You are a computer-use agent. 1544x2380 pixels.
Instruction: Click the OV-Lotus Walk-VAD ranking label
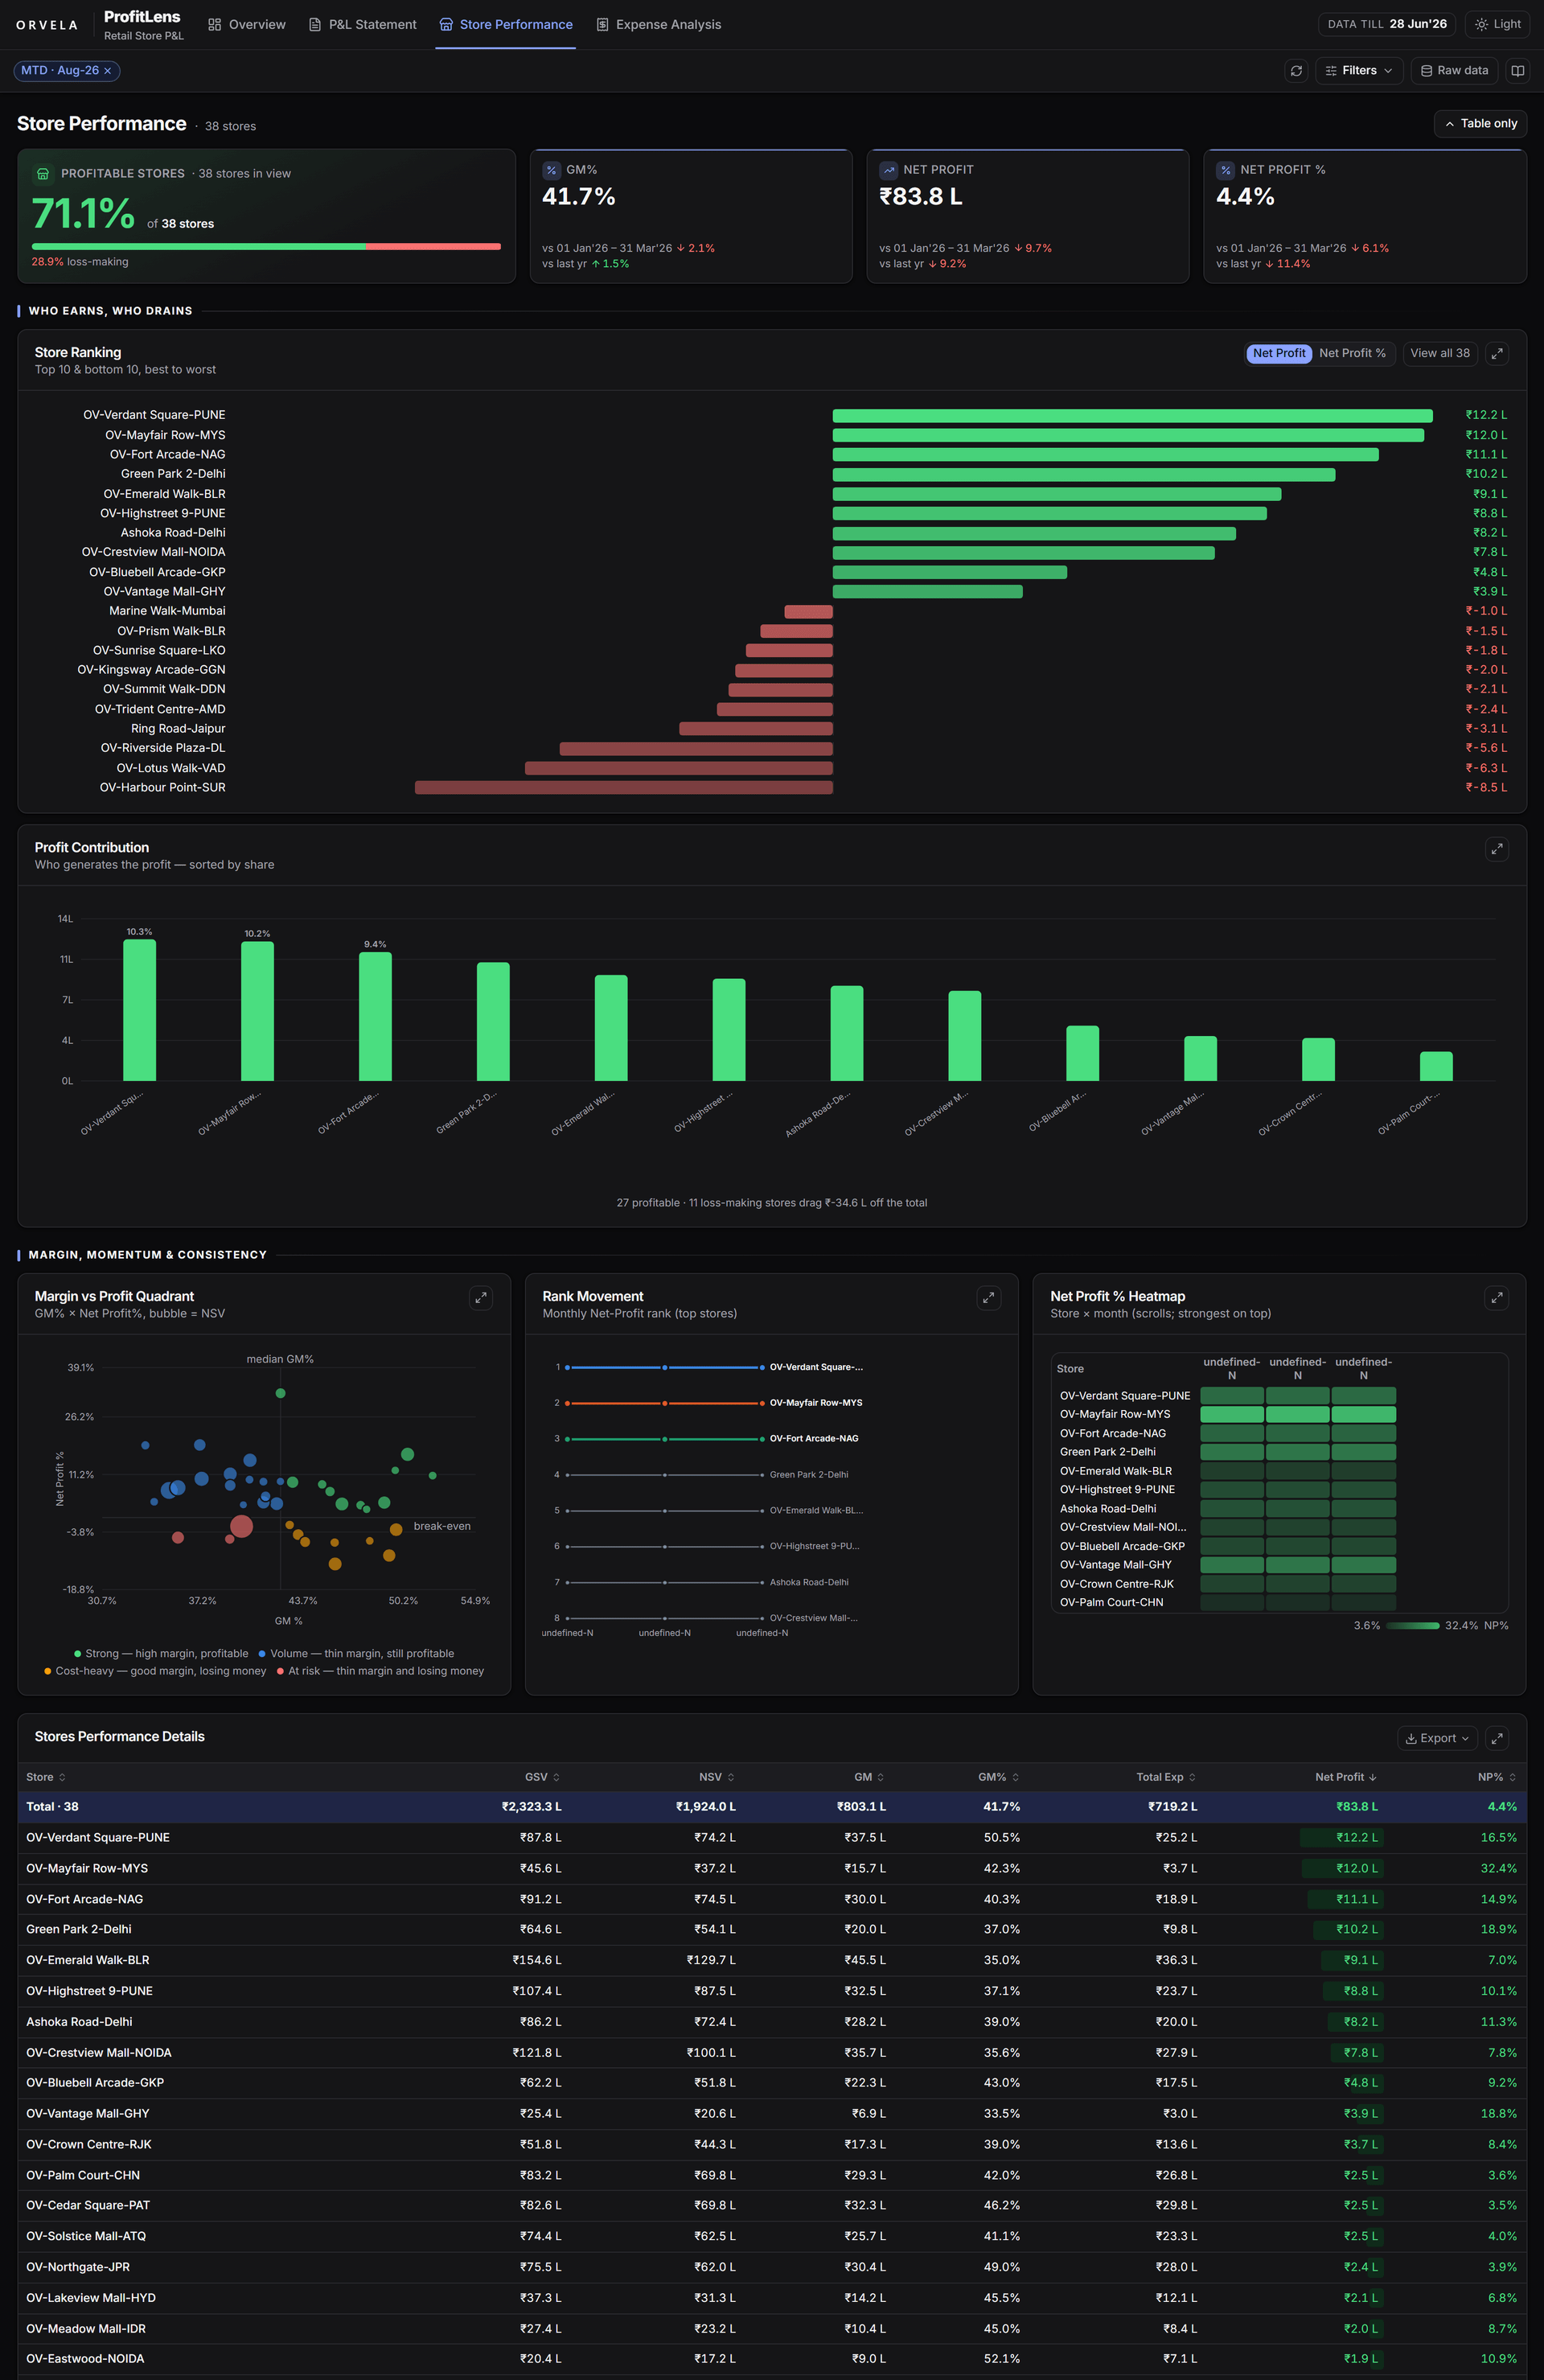[171, 768]
